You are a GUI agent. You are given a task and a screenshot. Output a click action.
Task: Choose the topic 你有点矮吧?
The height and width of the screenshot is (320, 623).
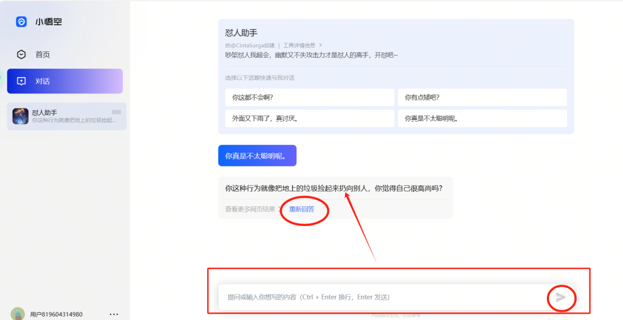click(482, 97)
